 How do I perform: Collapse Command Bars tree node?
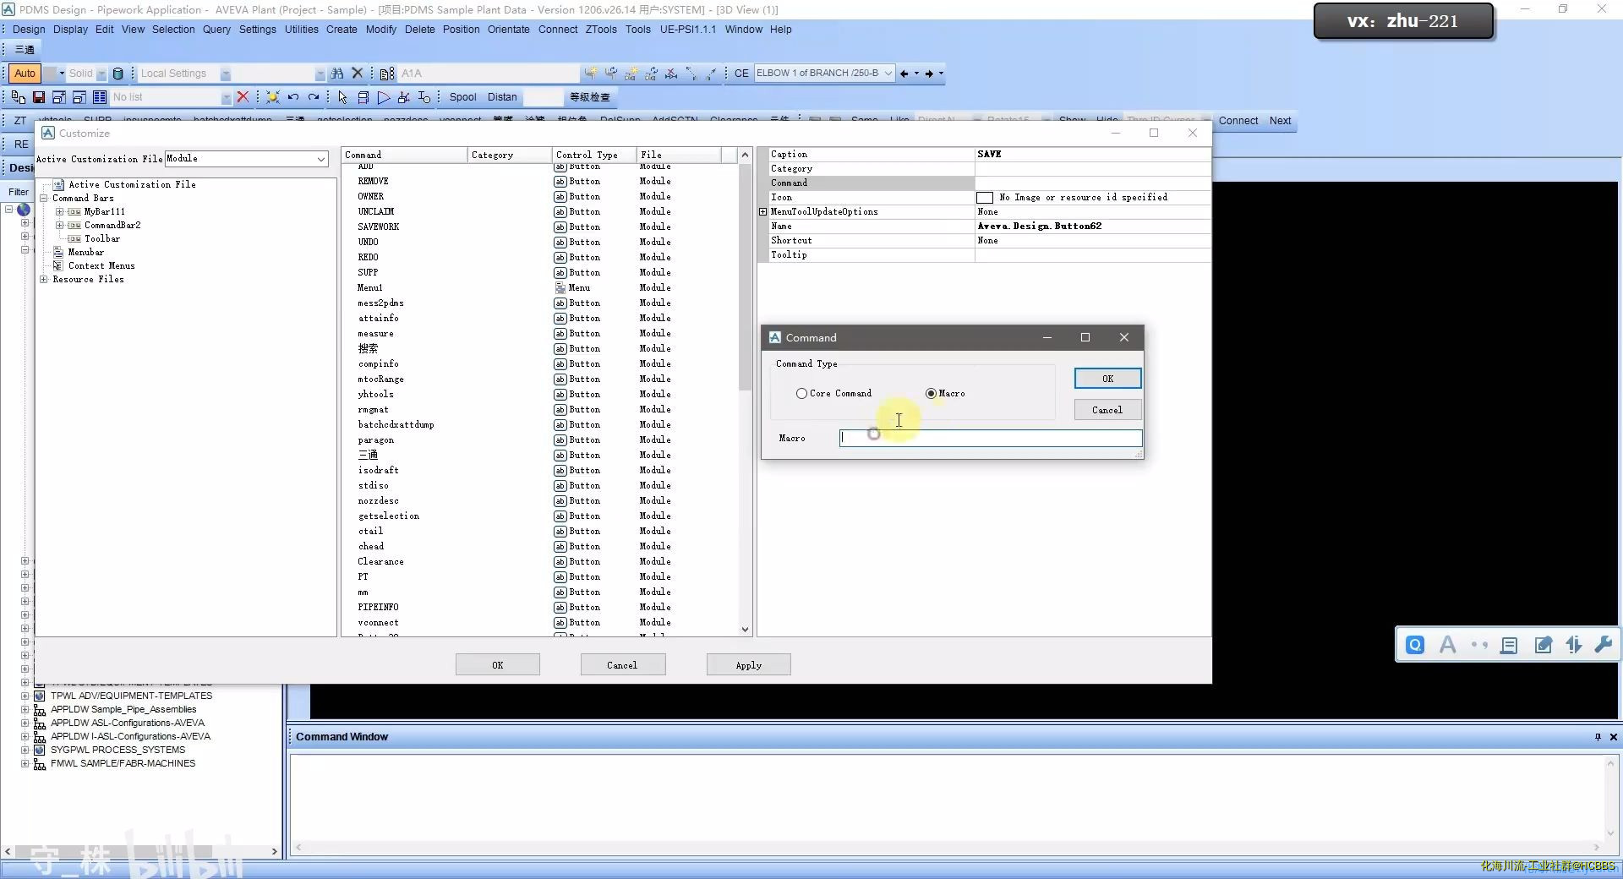point(44,199)
